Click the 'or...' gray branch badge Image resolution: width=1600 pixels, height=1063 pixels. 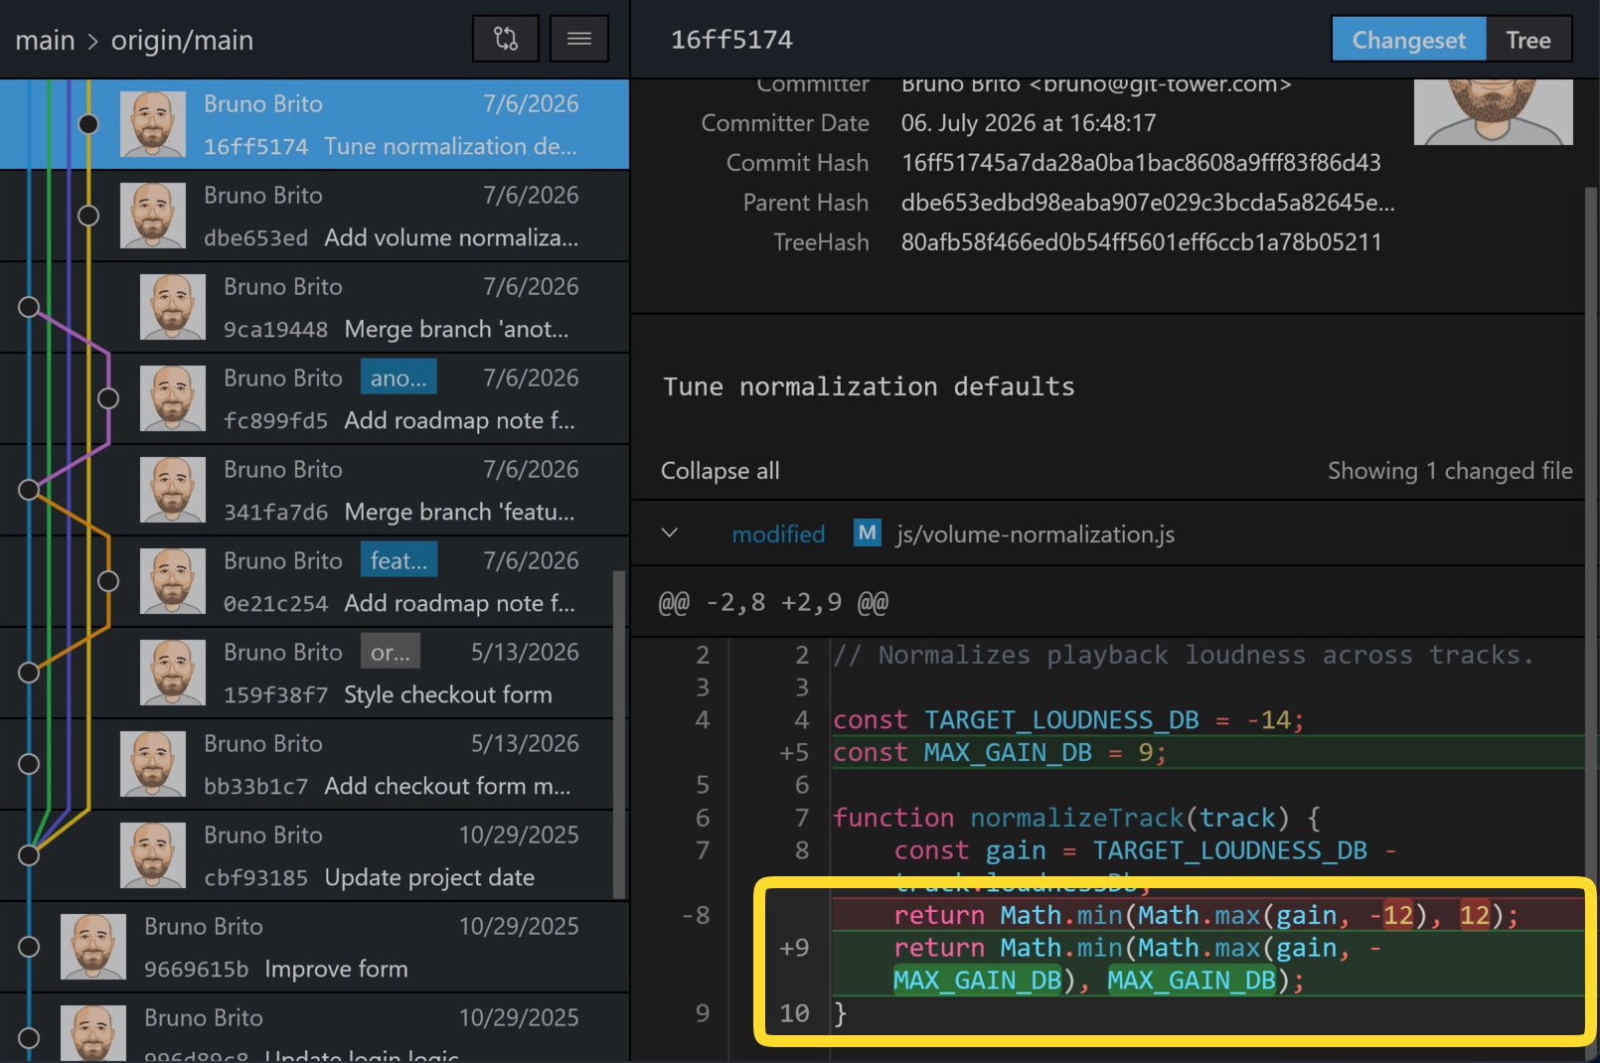click(390, 652)
